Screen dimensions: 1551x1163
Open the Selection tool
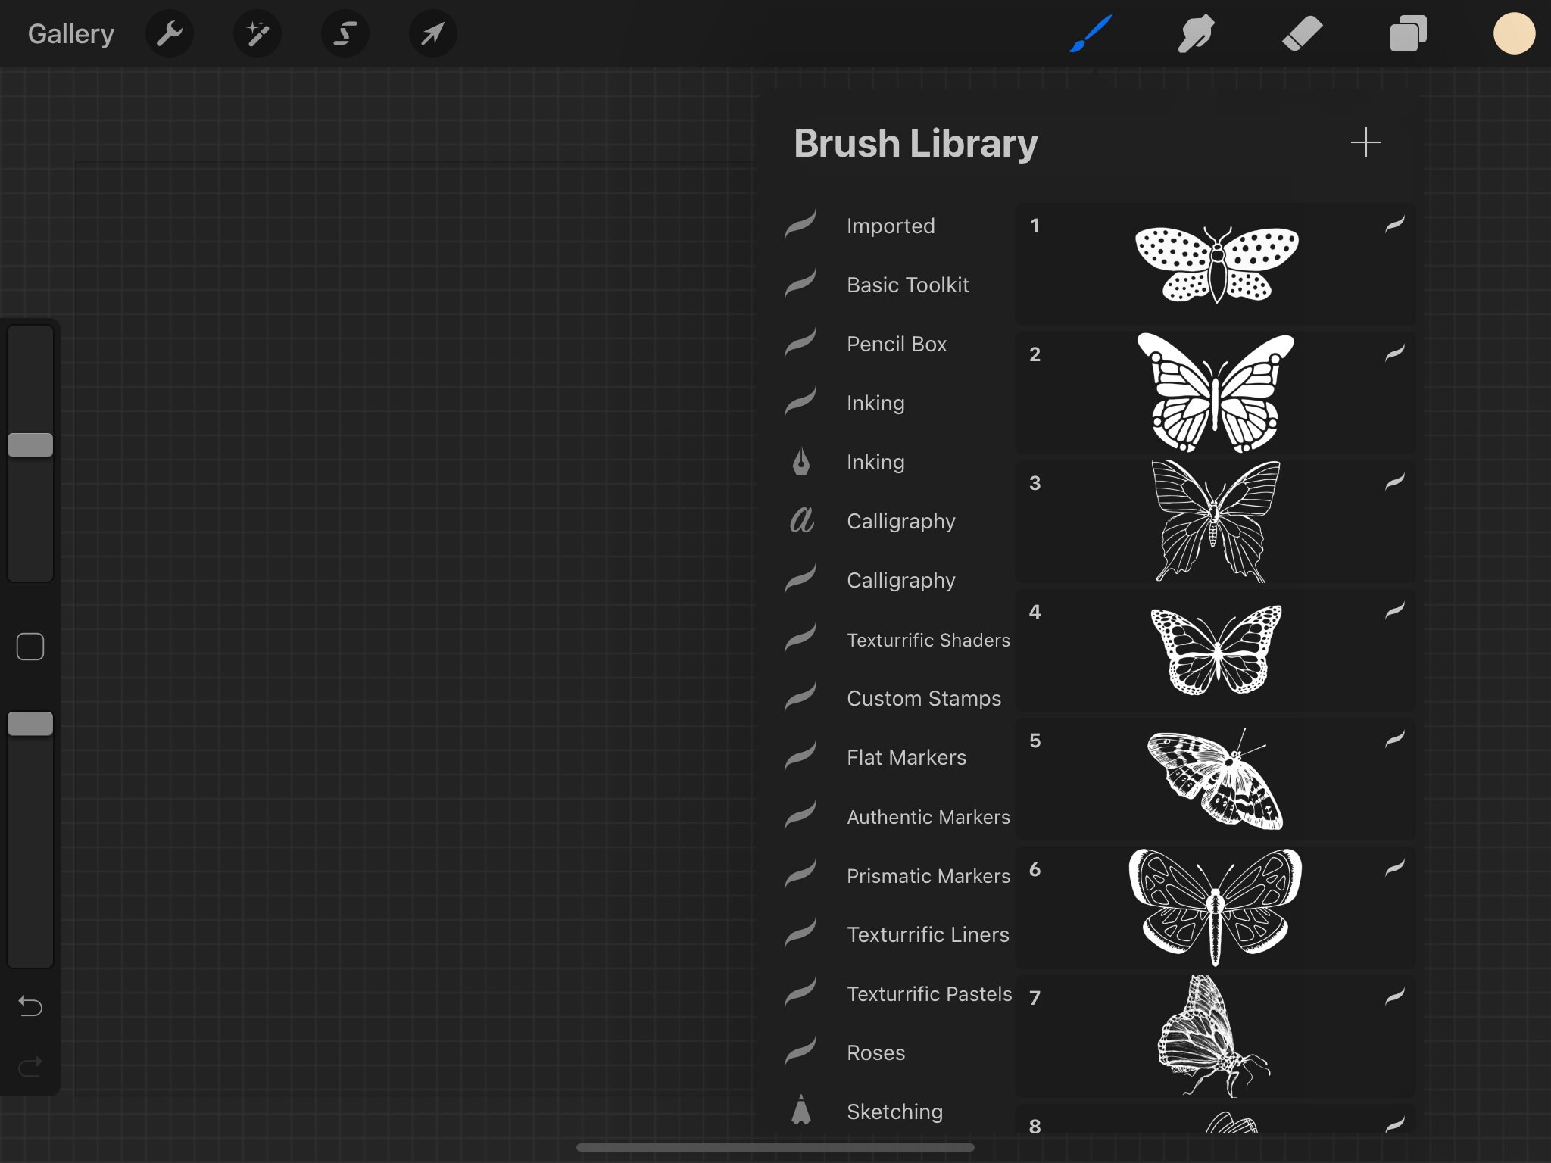pyautogui.click(x=345, y=33)
